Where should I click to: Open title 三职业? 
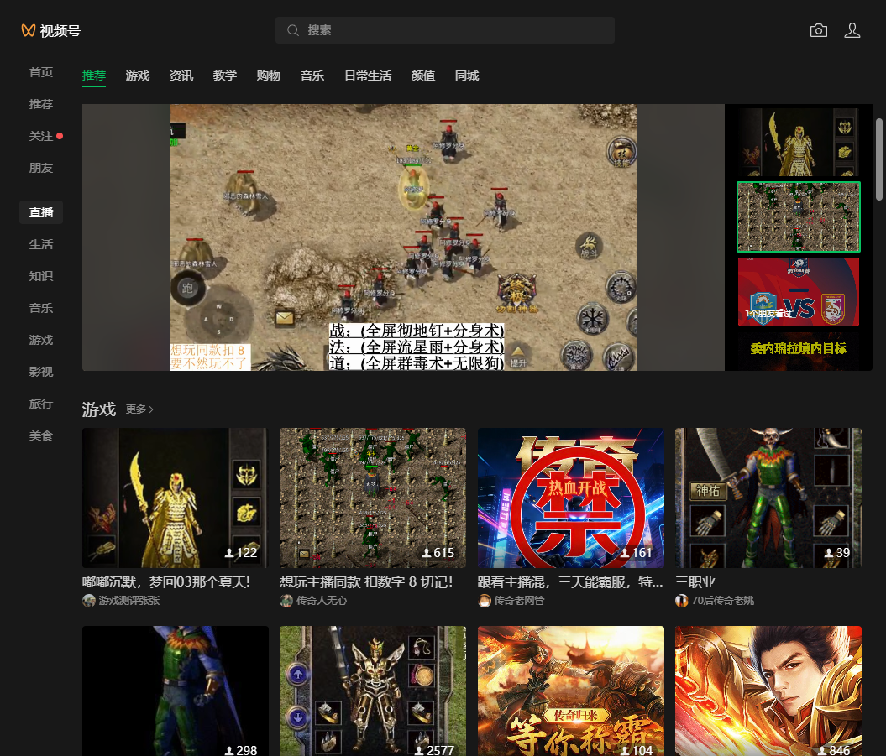tap(695, 582)
